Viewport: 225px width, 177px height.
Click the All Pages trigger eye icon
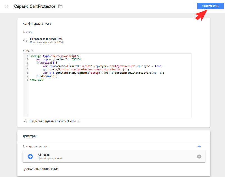(x=30, y=157)
